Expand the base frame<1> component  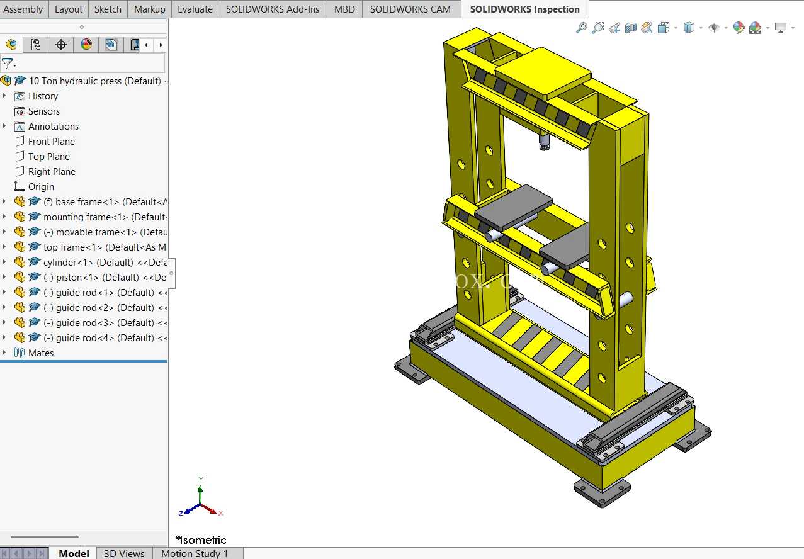pos(4,201)
